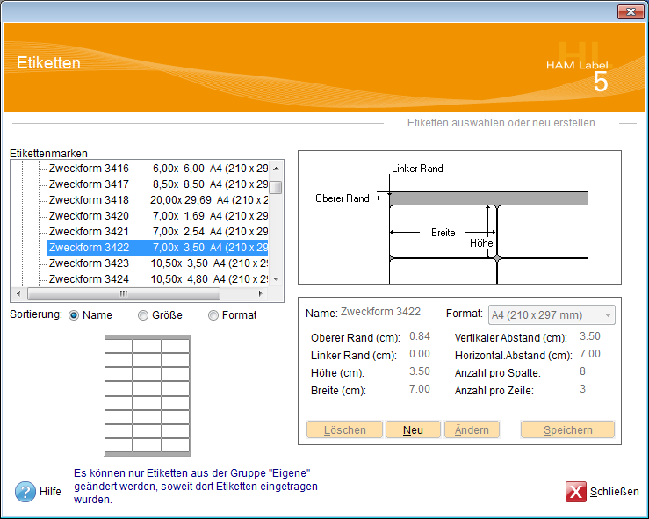Select Zweckform 3418 in the label list
The image size is (649, 519).
pos(158,200)
